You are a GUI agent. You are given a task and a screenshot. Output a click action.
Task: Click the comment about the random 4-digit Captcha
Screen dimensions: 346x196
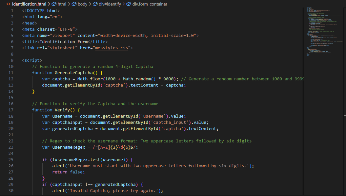click(x=92, y=67)
